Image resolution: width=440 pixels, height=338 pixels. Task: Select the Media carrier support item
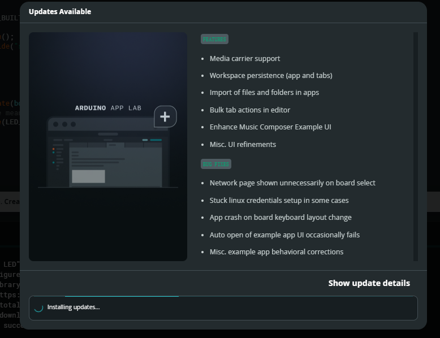(245, 58)
